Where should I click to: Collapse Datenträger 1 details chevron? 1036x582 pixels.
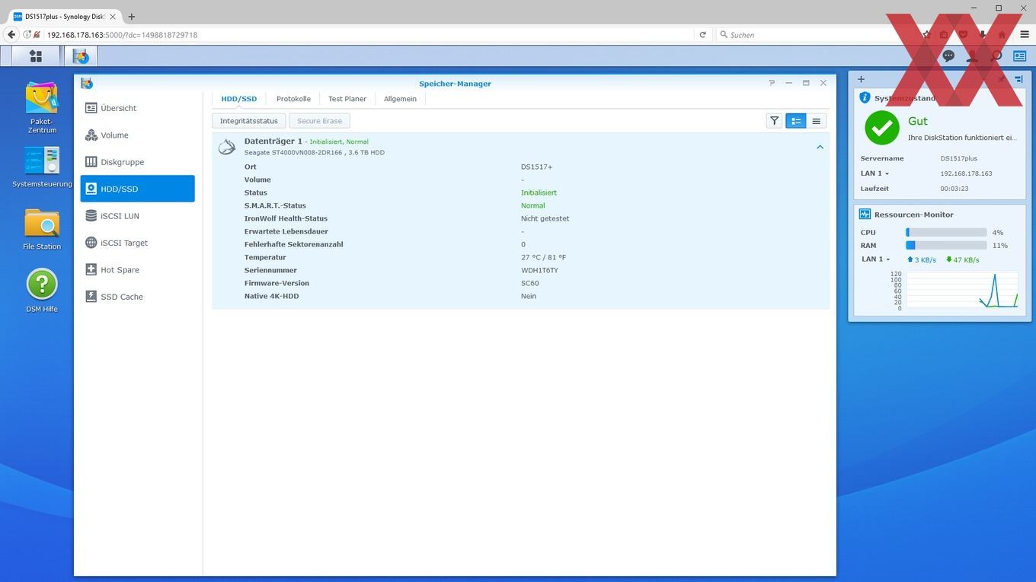(820, 147)
